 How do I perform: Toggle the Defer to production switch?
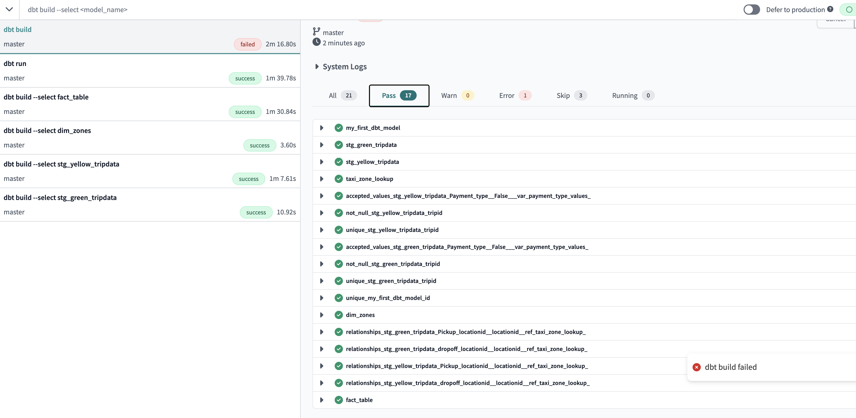coord(751,10)
